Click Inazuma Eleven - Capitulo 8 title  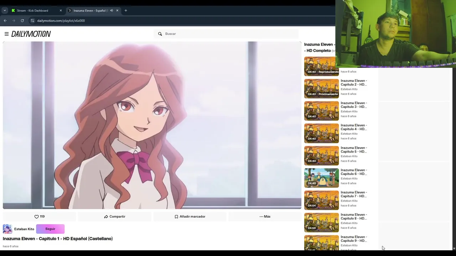(x=354, y=217)
